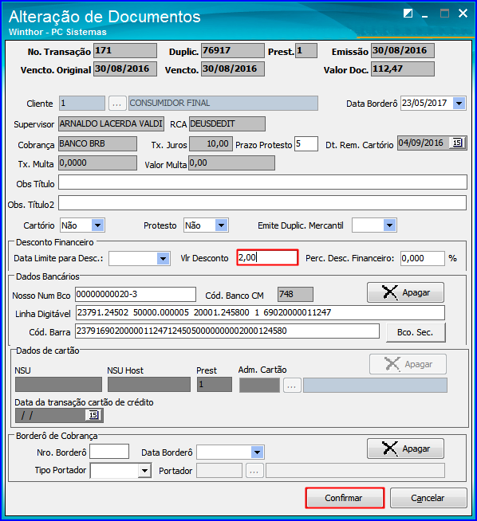Click the Emissão date 30/08/2016
Viewport: 477px width, 521px height.
click(403, 50)
